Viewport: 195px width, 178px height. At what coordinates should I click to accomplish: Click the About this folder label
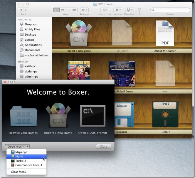pyautogui.click(x=165, y=51)
